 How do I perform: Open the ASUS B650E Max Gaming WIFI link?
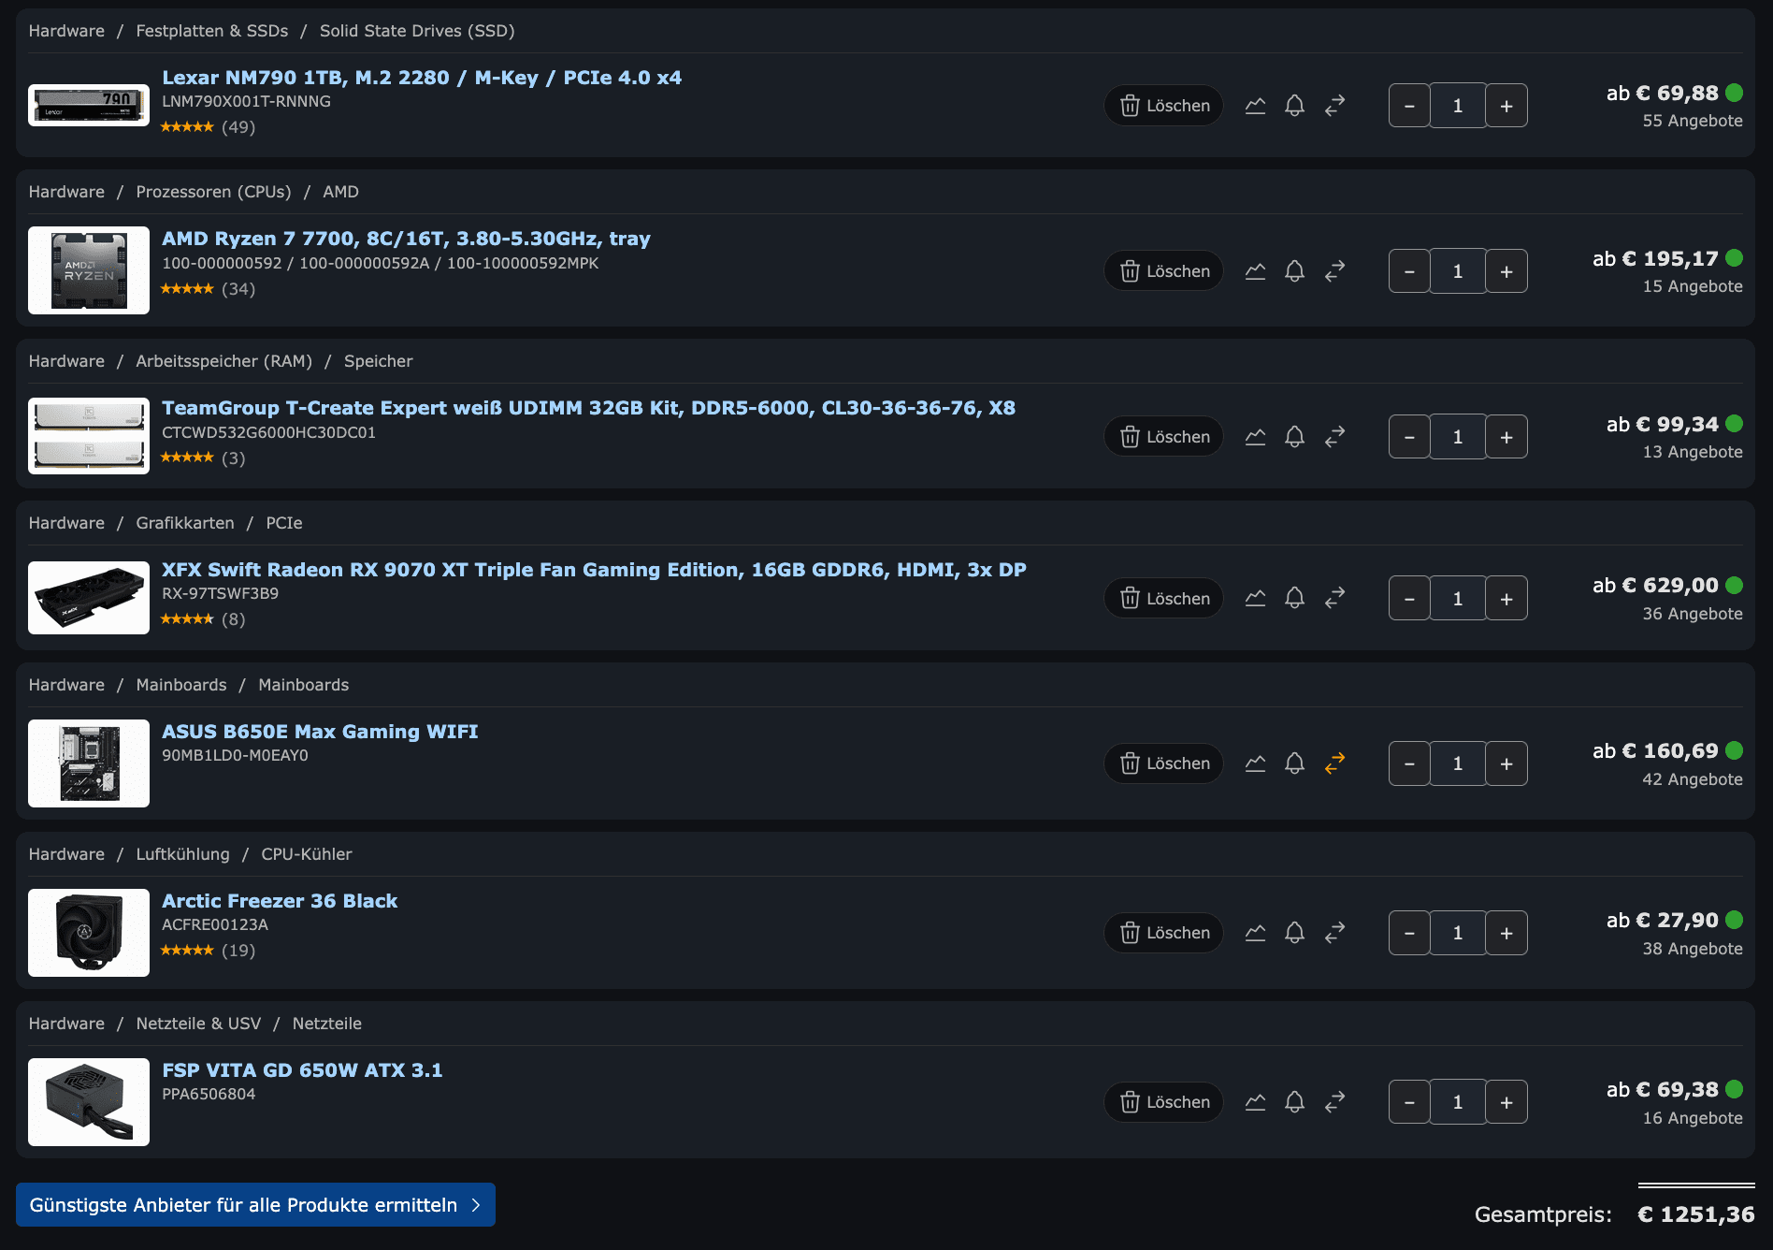(320, 732)
